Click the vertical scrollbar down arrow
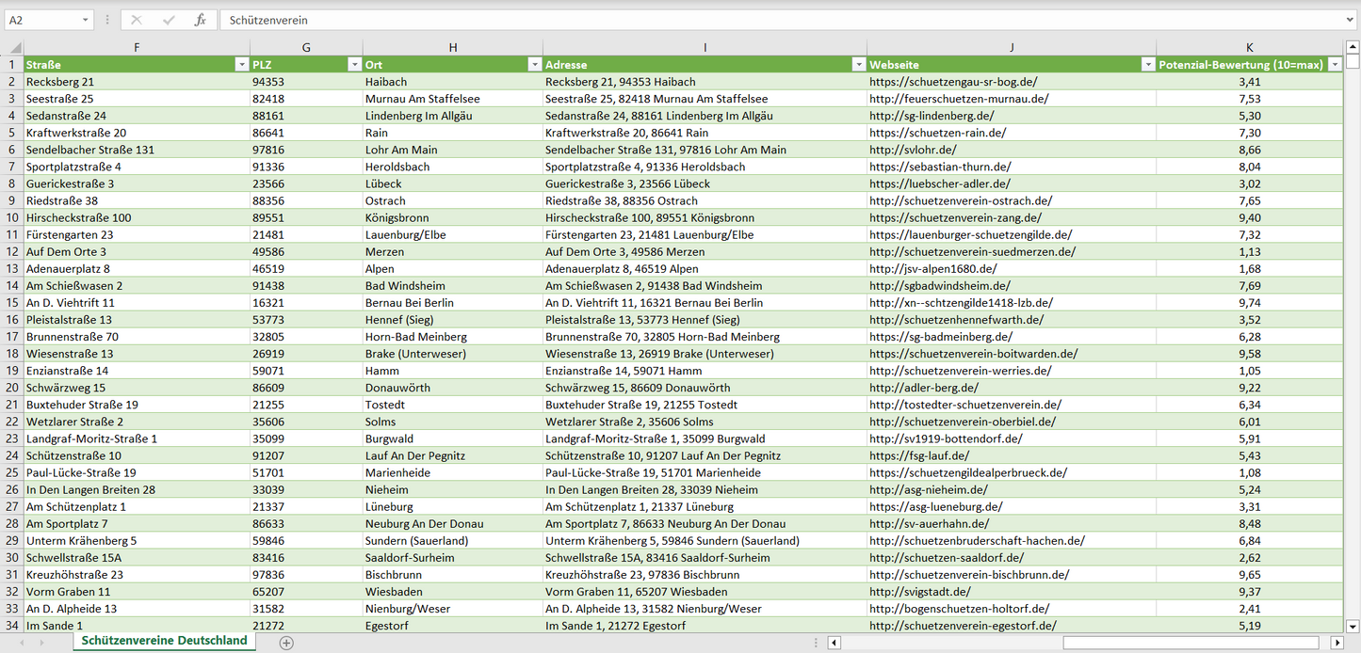Viewport: 1361px width, 653px height. (x=1353, y=626)
